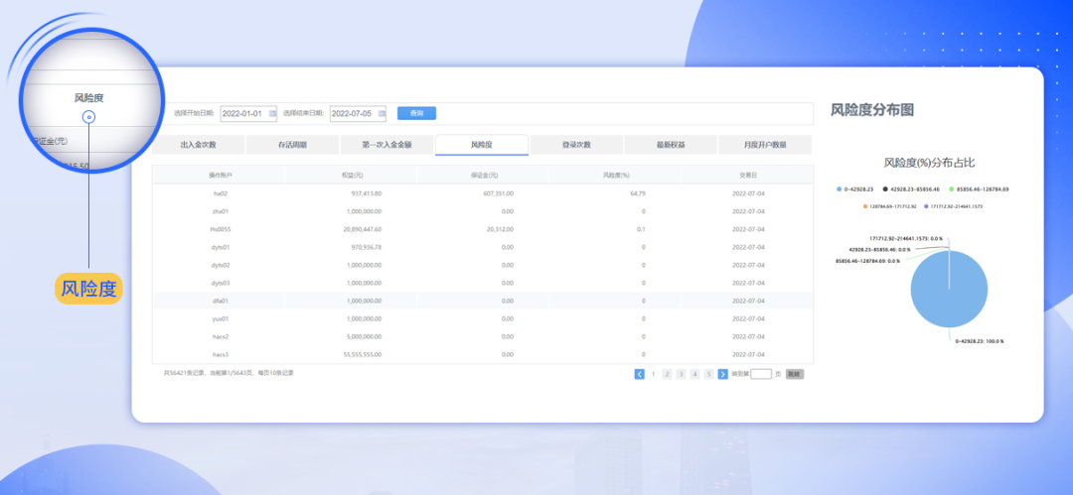Click the circular marker under magnified 风险度

click(x=89, y=117)
